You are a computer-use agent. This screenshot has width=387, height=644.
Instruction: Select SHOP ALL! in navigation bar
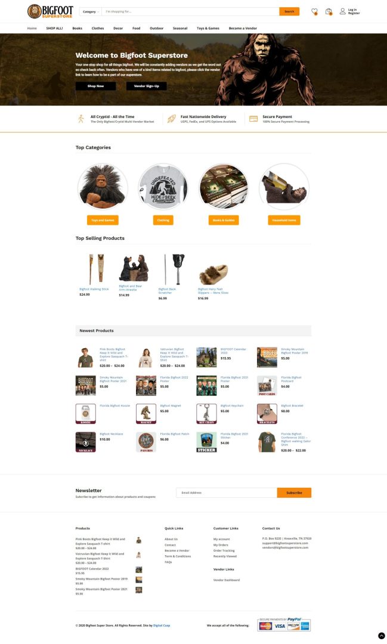55,29
